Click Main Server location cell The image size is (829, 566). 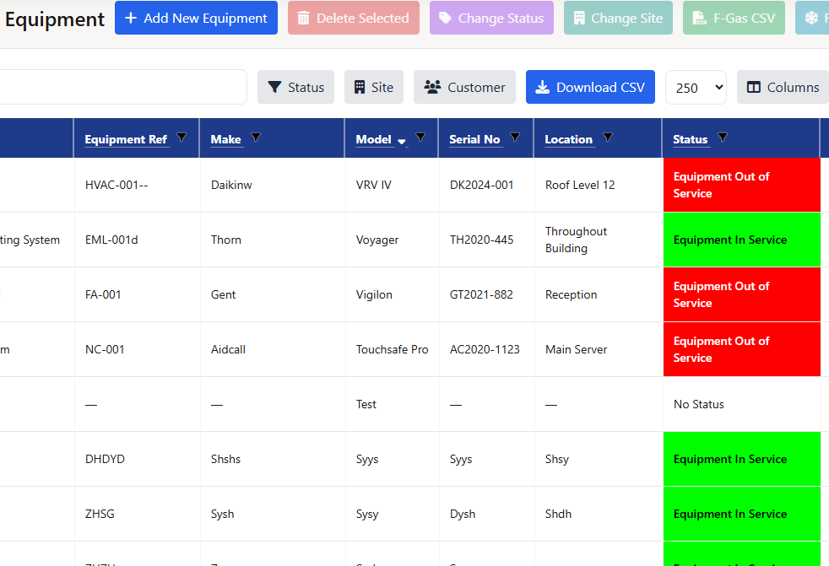click(599, 350)
